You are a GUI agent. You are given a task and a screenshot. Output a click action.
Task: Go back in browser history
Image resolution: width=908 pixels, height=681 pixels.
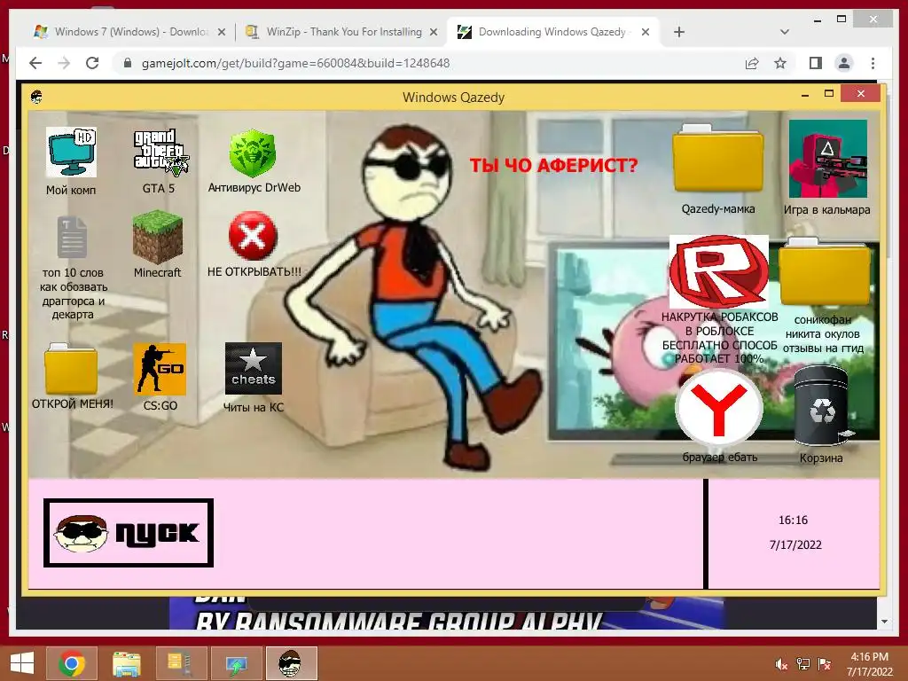[x=35, y=63]
